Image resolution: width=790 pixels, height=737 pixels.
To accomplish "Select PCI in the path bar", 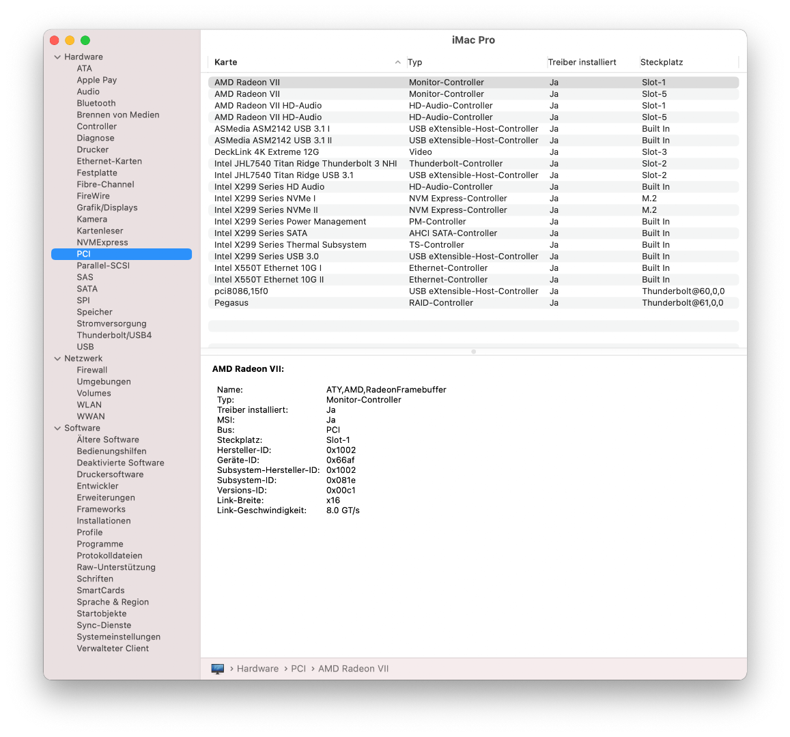I will tap(298, 669).
